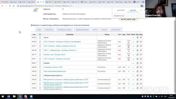Open edit icon for row 38750
The height and width of the screenshot is (99, 176).
coord(137,42)
